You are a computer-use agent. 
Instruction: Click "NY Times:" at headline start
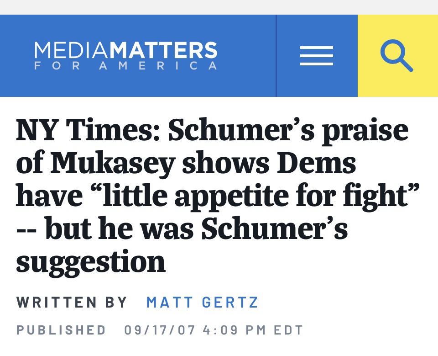point(87,130)
